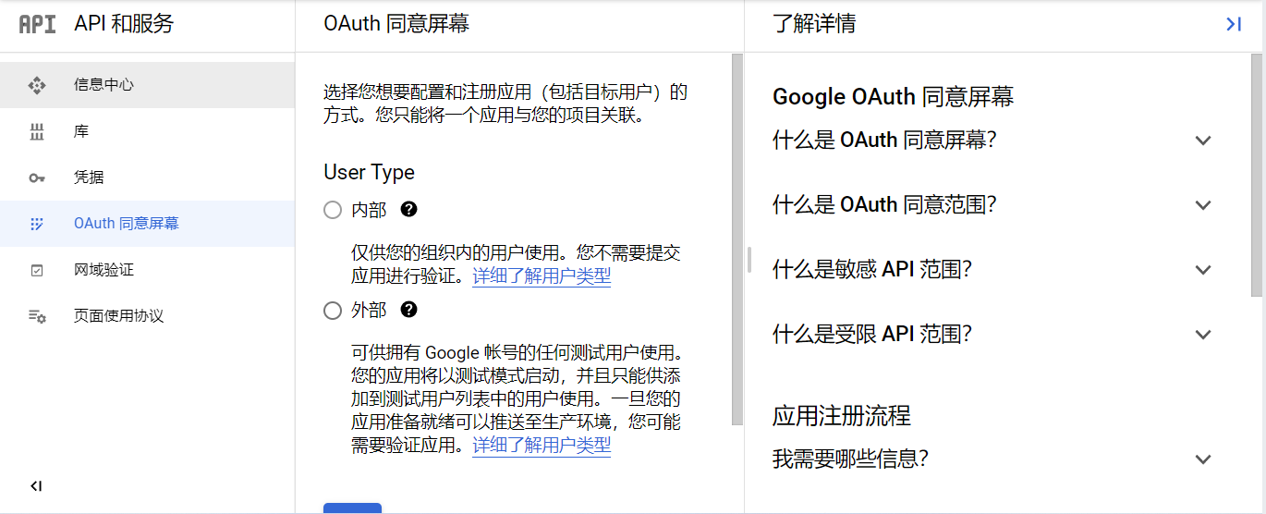Open 详细了解用户类型 link under 外部
The height and width of the screenshot is (514, 1266).
pyautogui.click(x=542, y=446)
